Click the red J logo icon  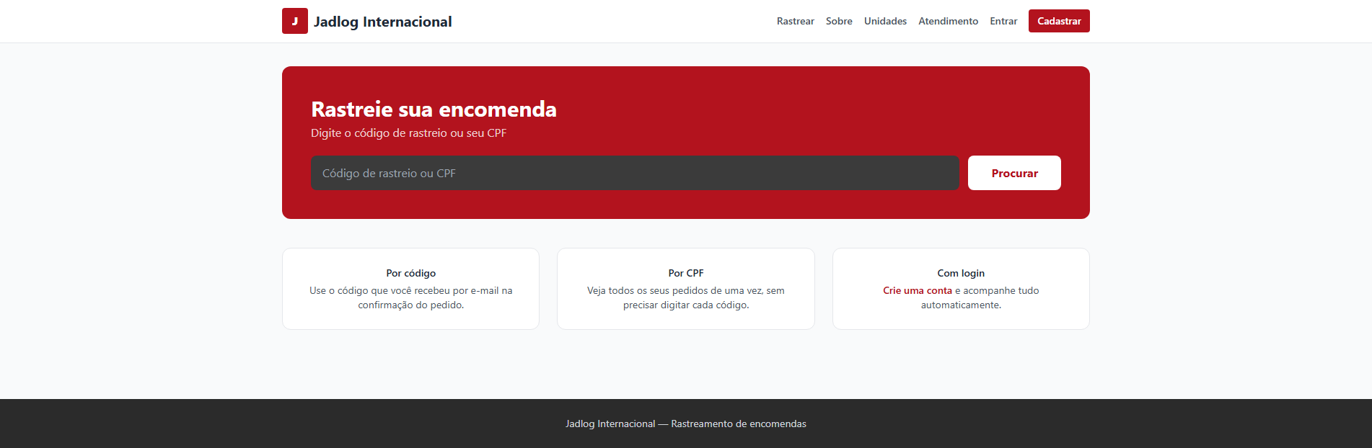[x=294, y=21]
